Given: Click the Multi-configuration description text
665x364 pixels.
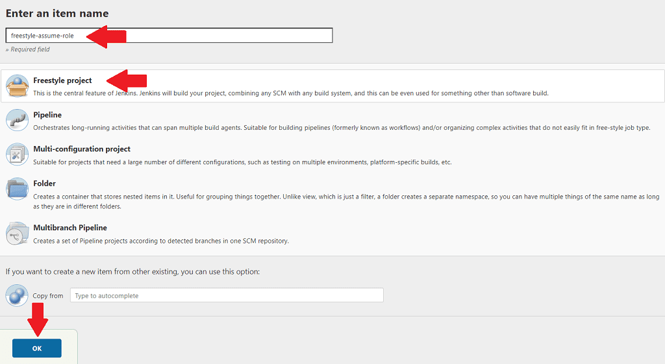Looking at the screenshot, I should point(242,162).
